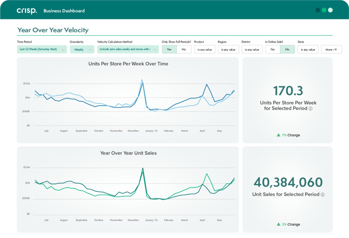Click the $1.5M axis label in top chart
The height and width of the screenshot is (238, 349).
[x=26, y=84]
